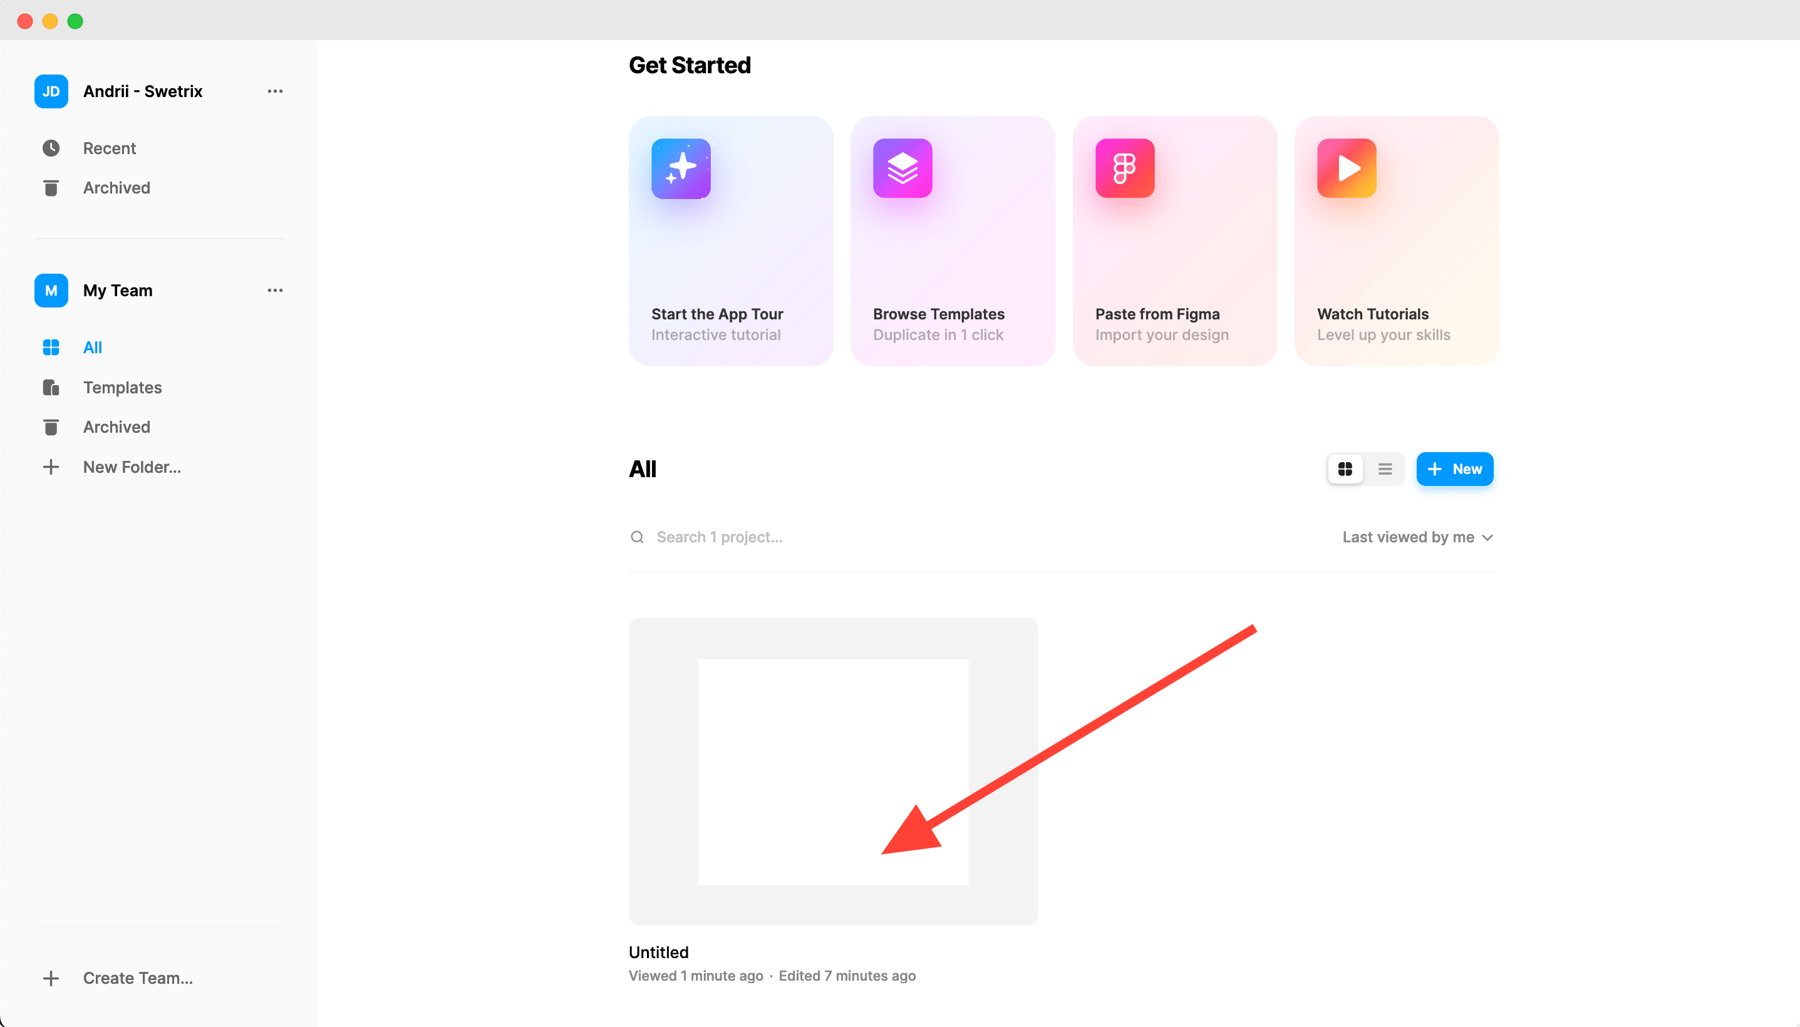Click New Folder in the sidebar

tap(131, 467)
